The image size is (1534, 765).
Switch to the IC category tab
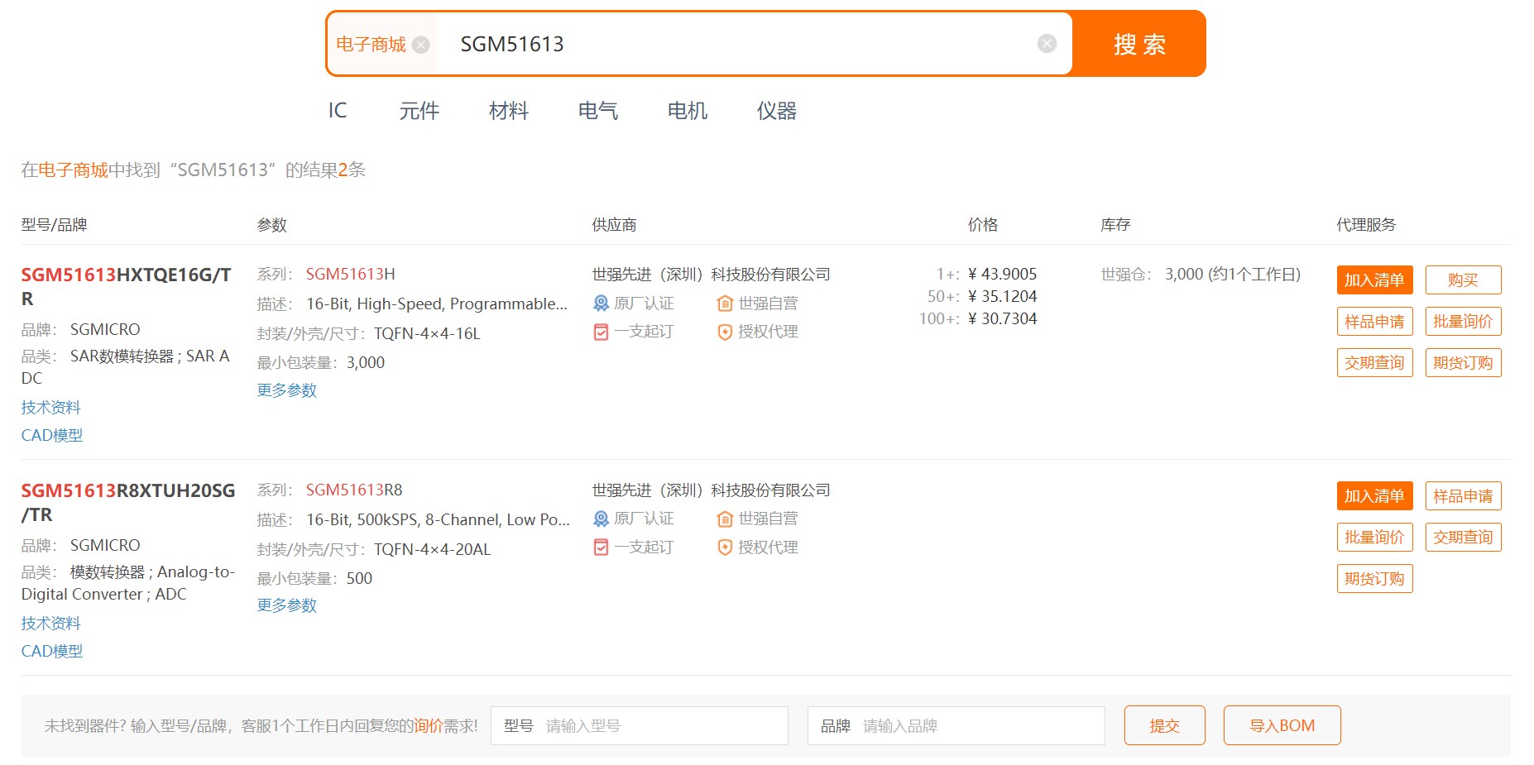point(338,110)
